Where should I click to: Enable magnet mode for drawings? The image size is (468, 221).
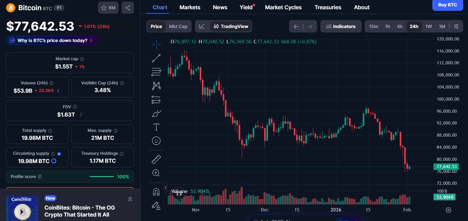(x=156, y=191)
